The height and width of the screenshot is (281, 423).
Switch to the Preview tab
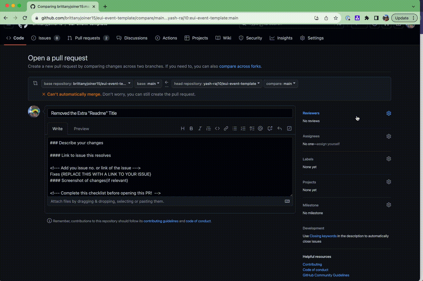(82, 129)
